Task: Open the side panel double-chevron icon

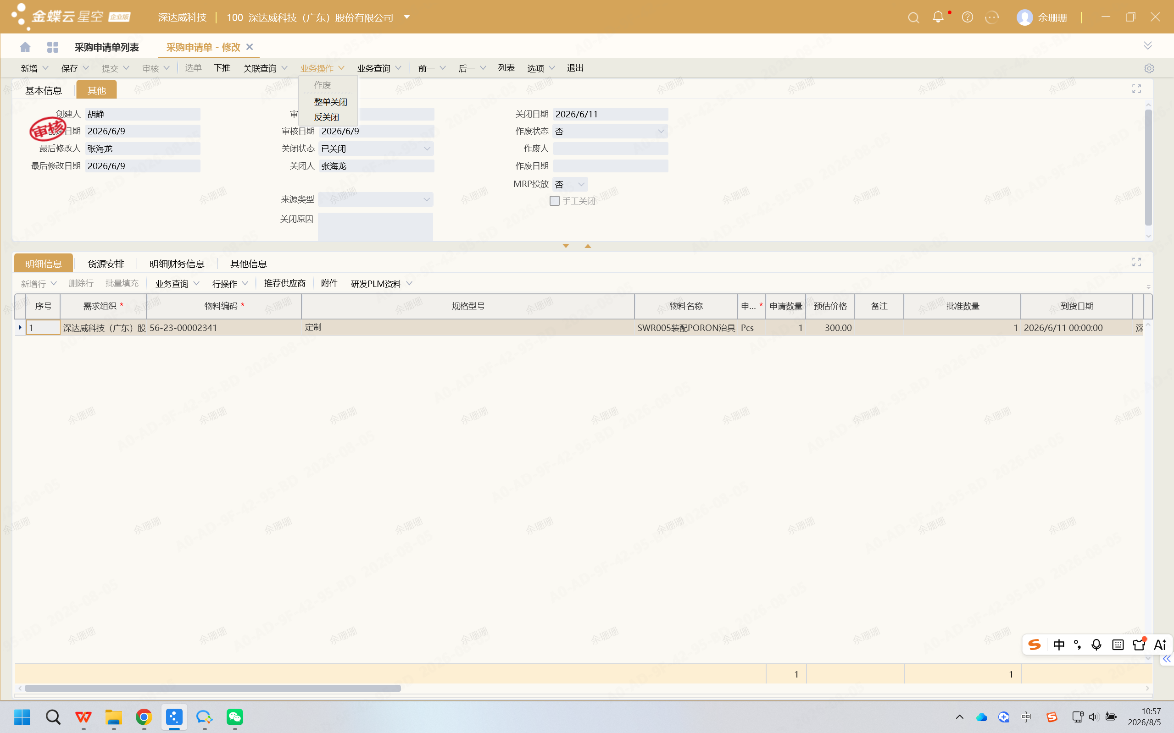Action: [x=1166, y=659]
